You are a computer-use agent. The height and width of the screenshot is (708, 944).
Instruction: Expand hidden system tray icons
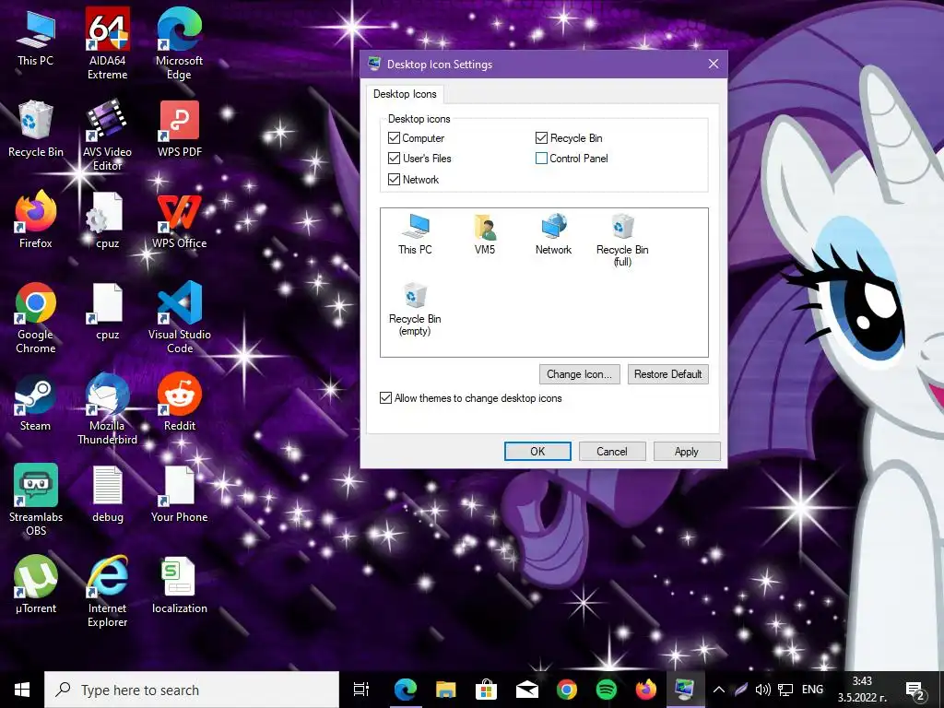[x=719, y=690]
